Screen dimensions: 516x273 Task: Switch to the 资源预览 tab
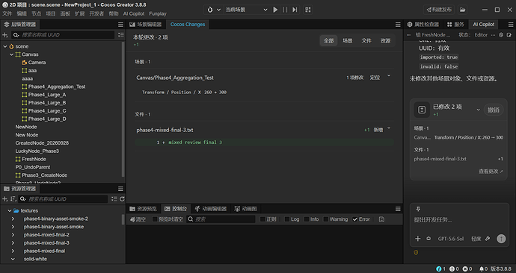(x=143, y=209)
